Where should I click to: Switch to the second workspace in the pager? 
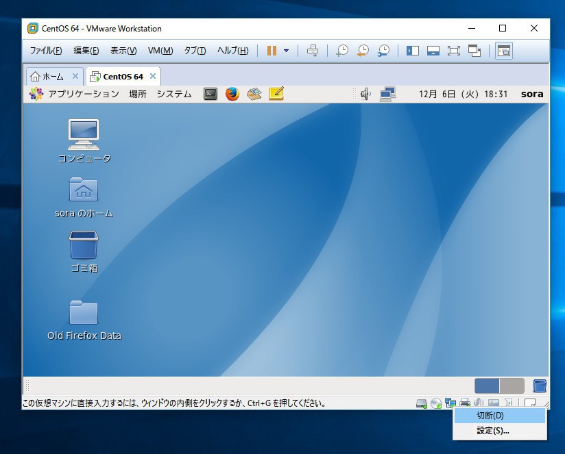pyautogui.click(x=512, y=386)
